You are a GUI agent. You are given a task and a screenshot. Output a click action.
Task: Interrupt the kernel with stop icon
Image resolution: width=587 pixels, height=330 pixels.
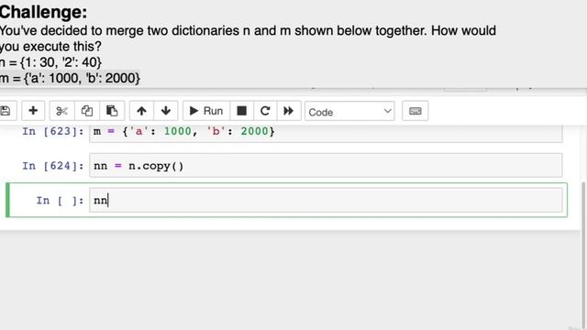242,111
